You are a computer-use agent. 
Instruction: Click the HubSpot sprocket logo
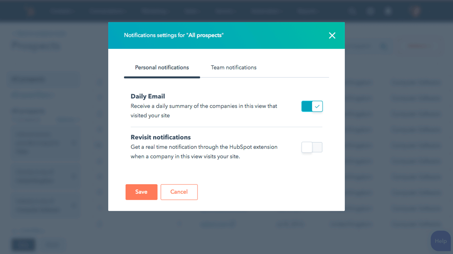tap(31, 11)
